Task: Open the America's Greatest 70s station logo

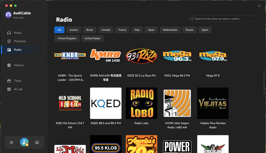Action: point(141,144)
